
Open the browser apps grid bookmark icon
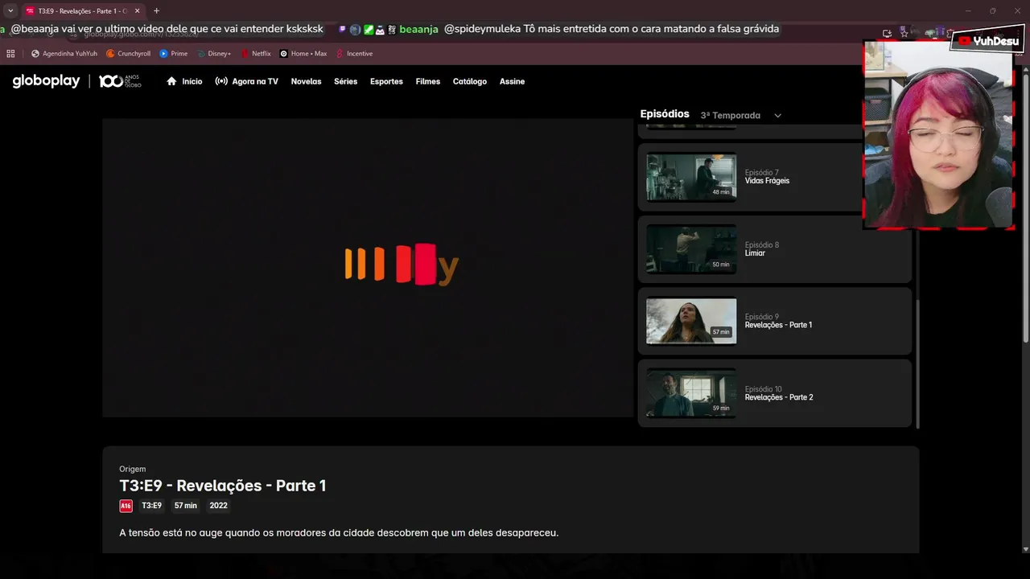[10, 53]
